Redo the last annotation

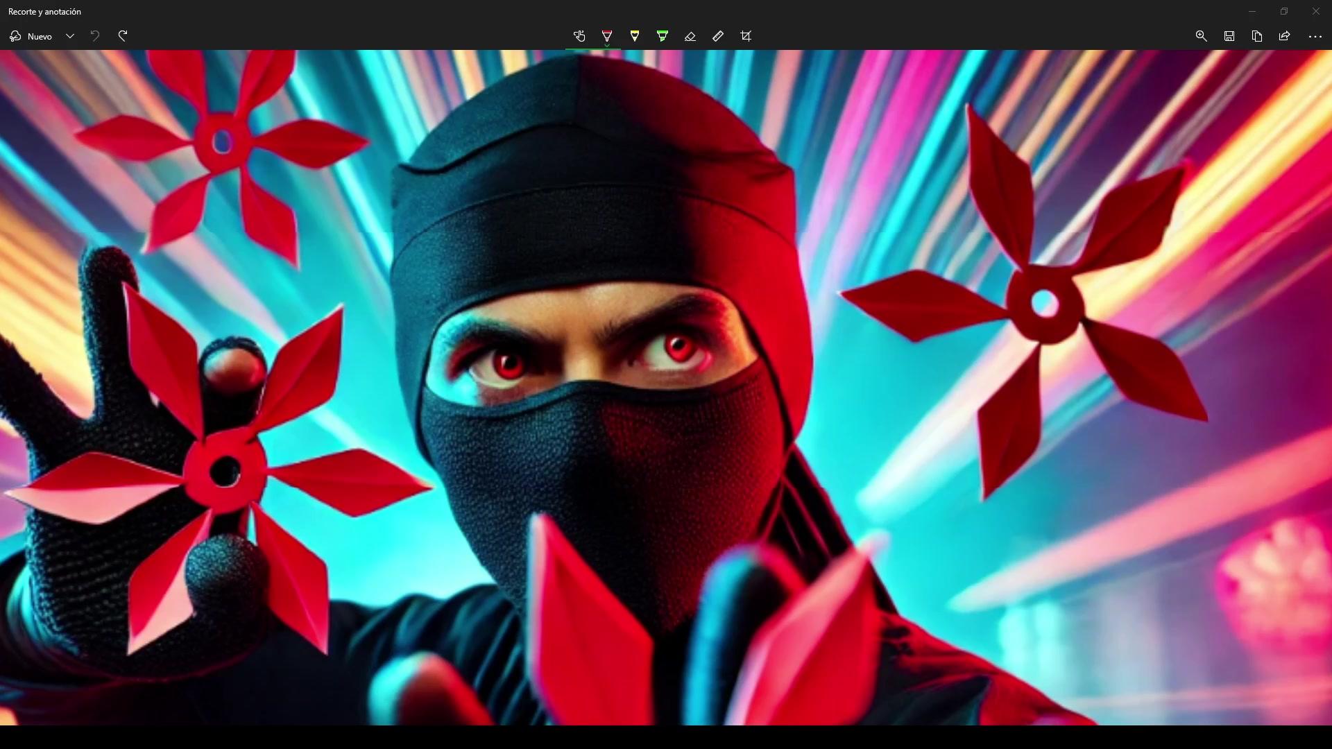[x=123, y=36]
